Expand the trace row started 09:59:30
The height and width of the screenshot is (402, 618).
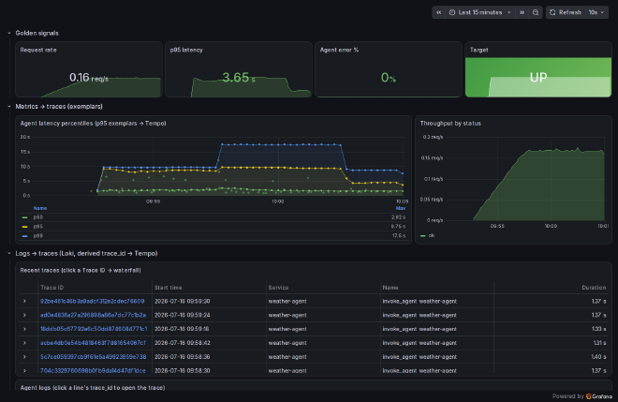tap(24, 302)
